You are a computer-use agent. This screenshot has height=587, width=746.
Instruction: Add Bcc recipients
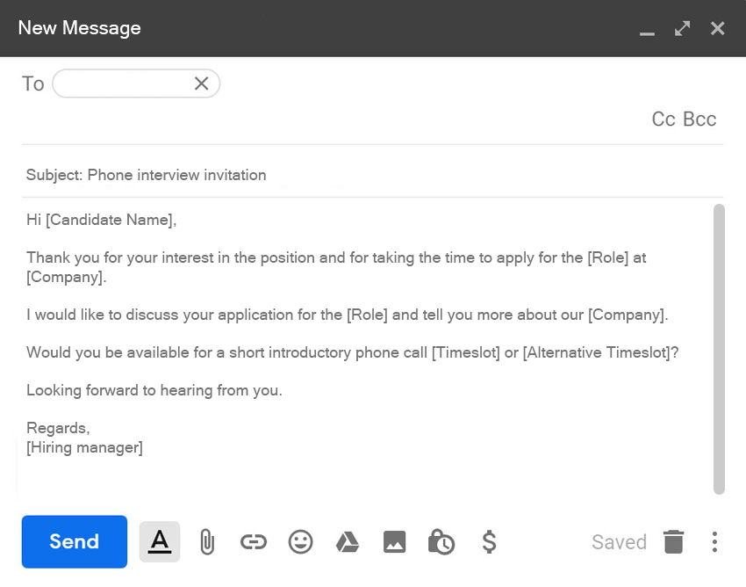coord(699,120)
